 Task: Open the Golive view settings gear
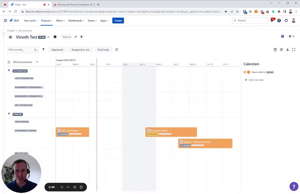pos(291,36)
